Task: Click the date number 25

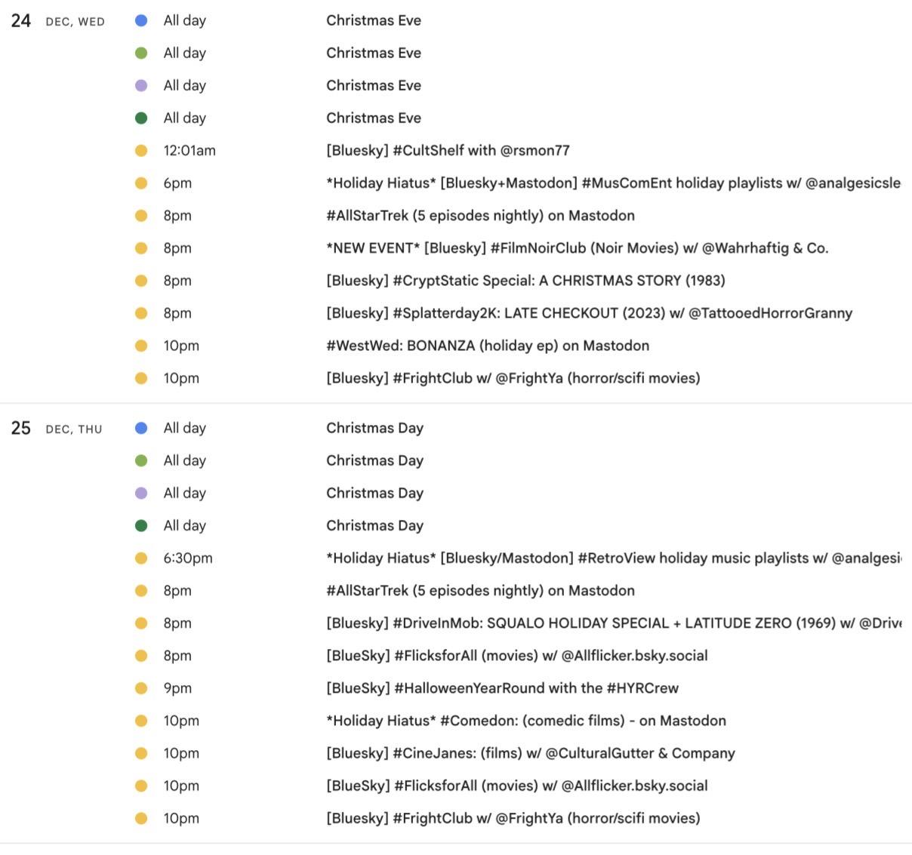Action: tap(21, 429)
